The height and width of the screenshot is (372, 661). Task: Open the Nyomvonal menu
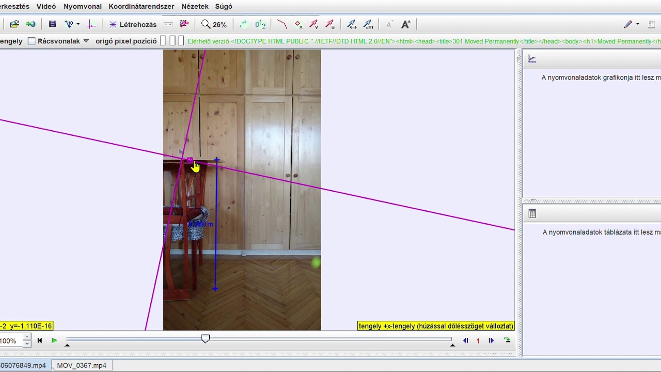click(x=83, y=6)
